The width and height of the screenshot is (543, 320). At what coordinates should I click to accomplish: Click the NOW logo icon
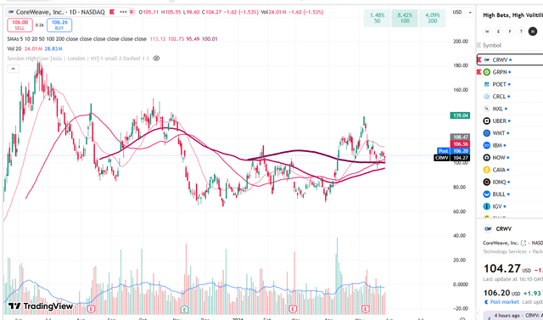[x=487, y=158]
